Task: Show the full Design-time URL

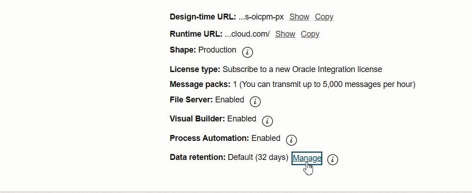Action: [299, 17]
